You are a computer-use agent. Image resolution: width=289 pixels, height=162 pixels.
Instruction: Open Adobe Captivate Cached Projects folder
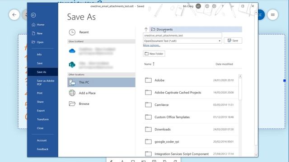pyautogui.click(x=191, y=93)
